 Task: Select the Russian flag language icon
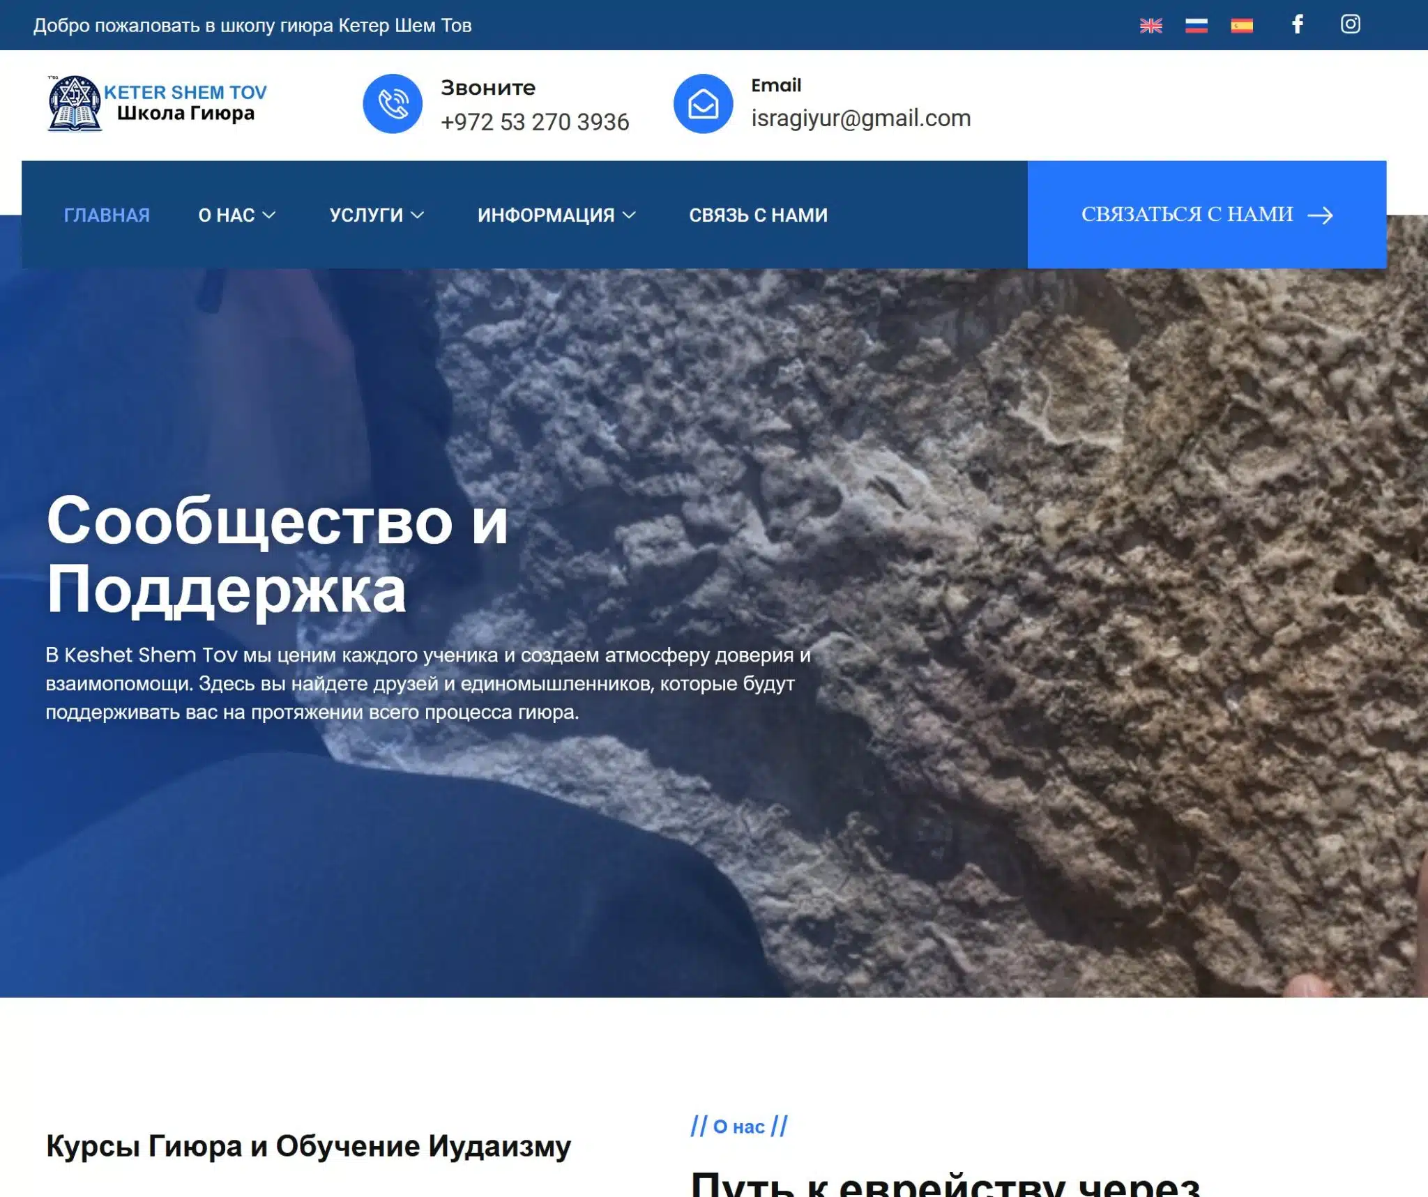click(1196, 26)
